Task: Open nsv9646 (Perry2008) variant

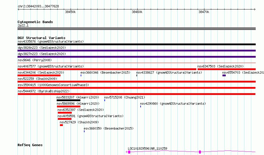Action: 35,60
